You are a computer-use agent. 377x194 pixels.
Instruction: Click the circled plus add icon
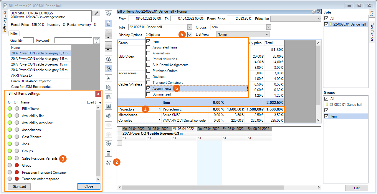click(x=108, y=144)
